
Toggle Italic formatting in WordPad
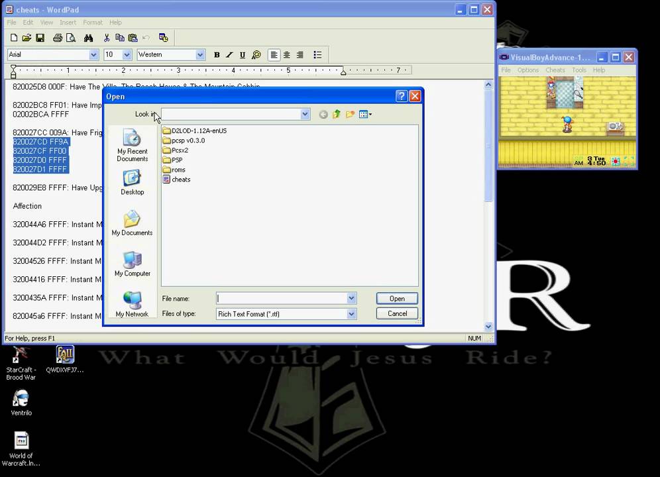tap(229, 55)
